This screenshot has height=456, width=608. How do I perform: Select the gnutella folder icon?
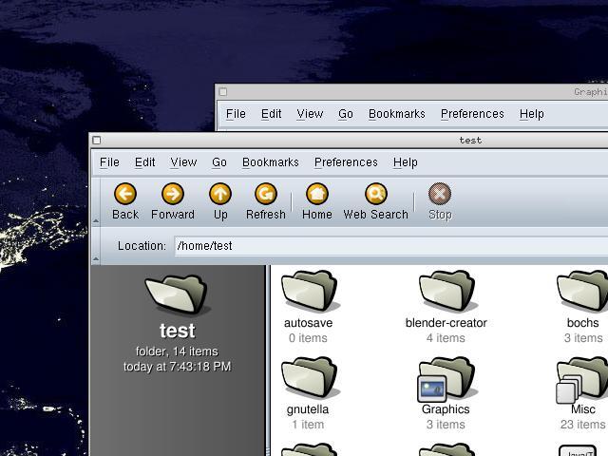(x=309, y=377)
